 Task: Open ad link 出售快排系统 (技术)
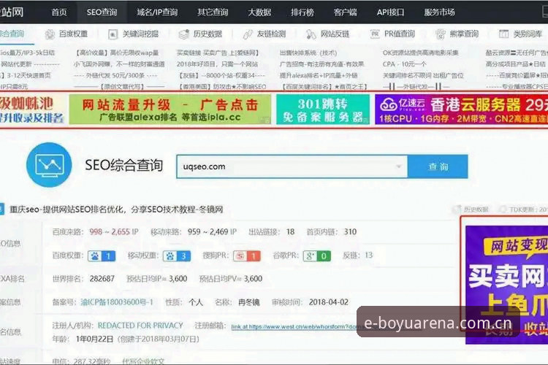point(308,53)
